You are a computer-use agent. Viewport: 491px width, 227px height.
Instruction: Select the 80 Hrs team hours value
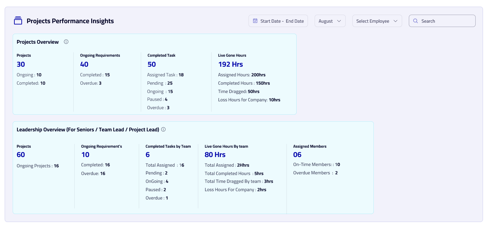click(215, 155)
